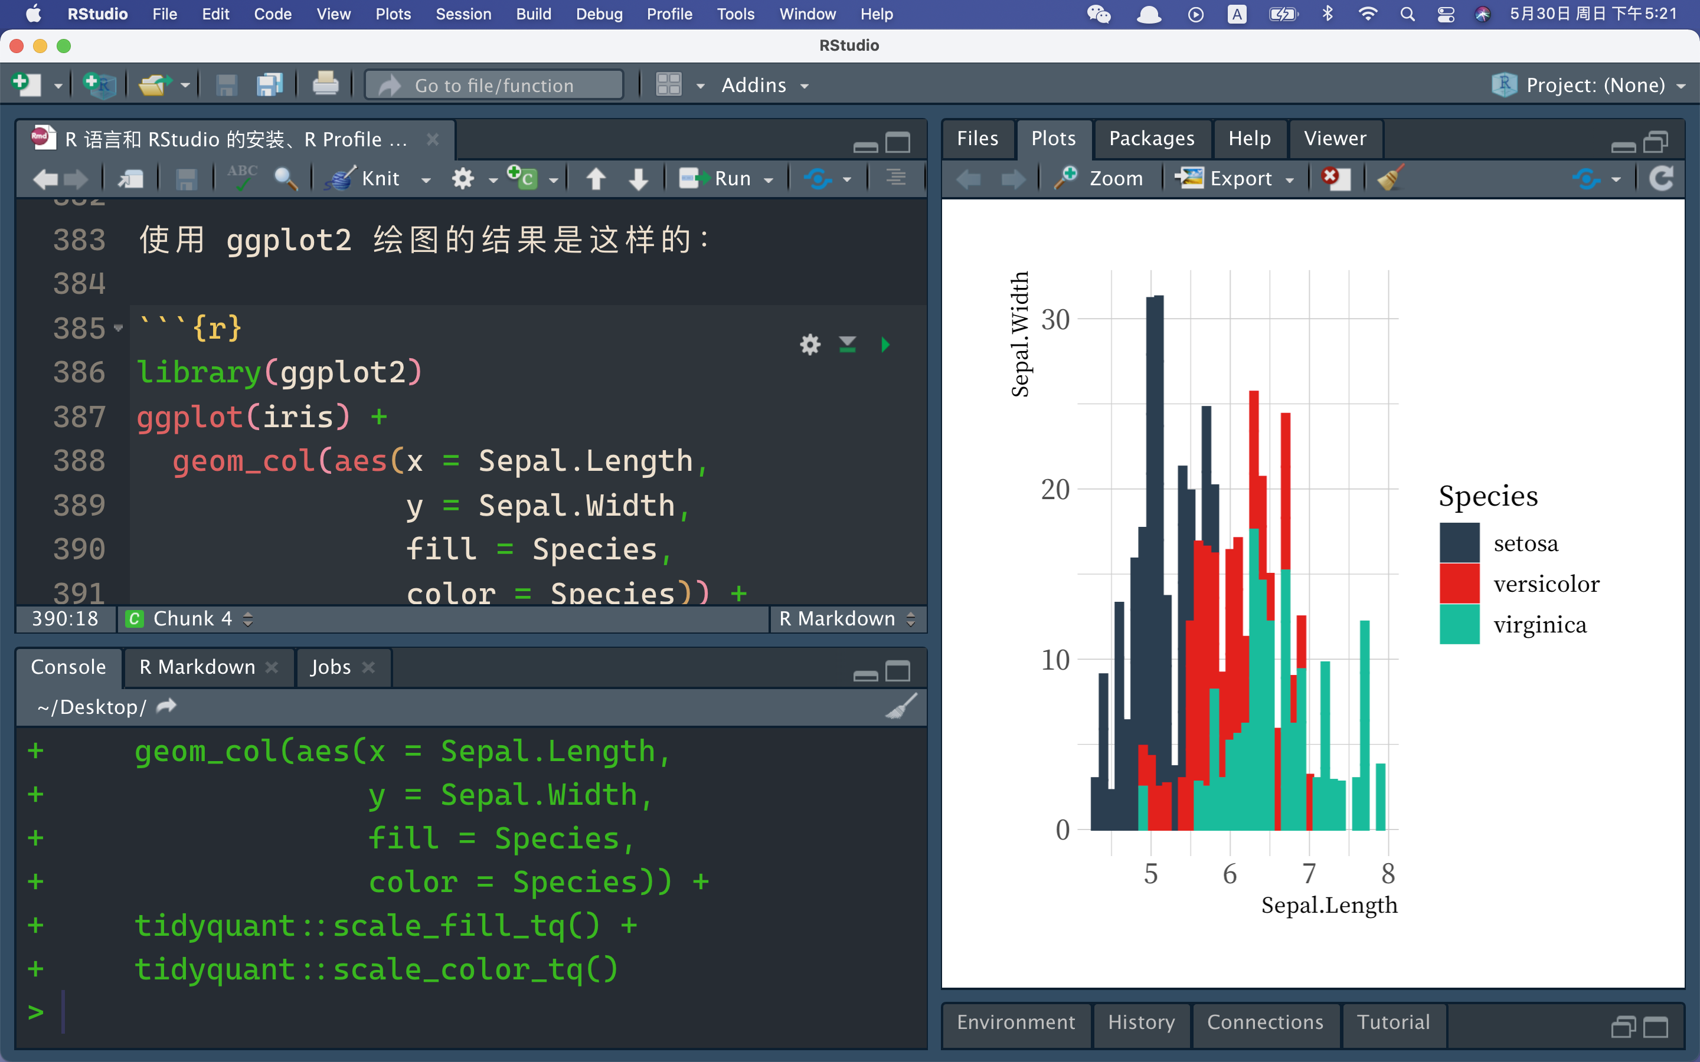The height and width of the screenshot is (1062, 1700).
Task: Go back to previous source location
Action: (45, 179)
